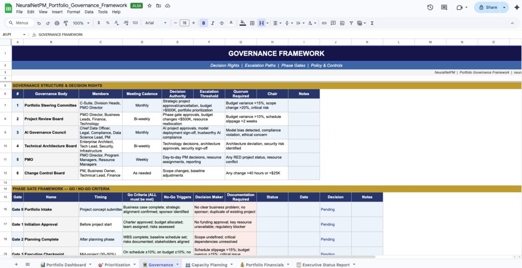
Task: Switch to Portfolio Dashboard sheet tab
Action: coord(66,265)
